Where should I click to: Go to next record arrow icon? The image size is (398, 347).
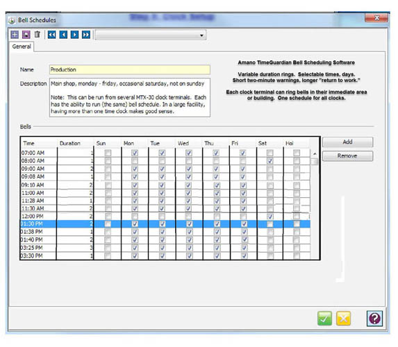[x=74, y=35]
